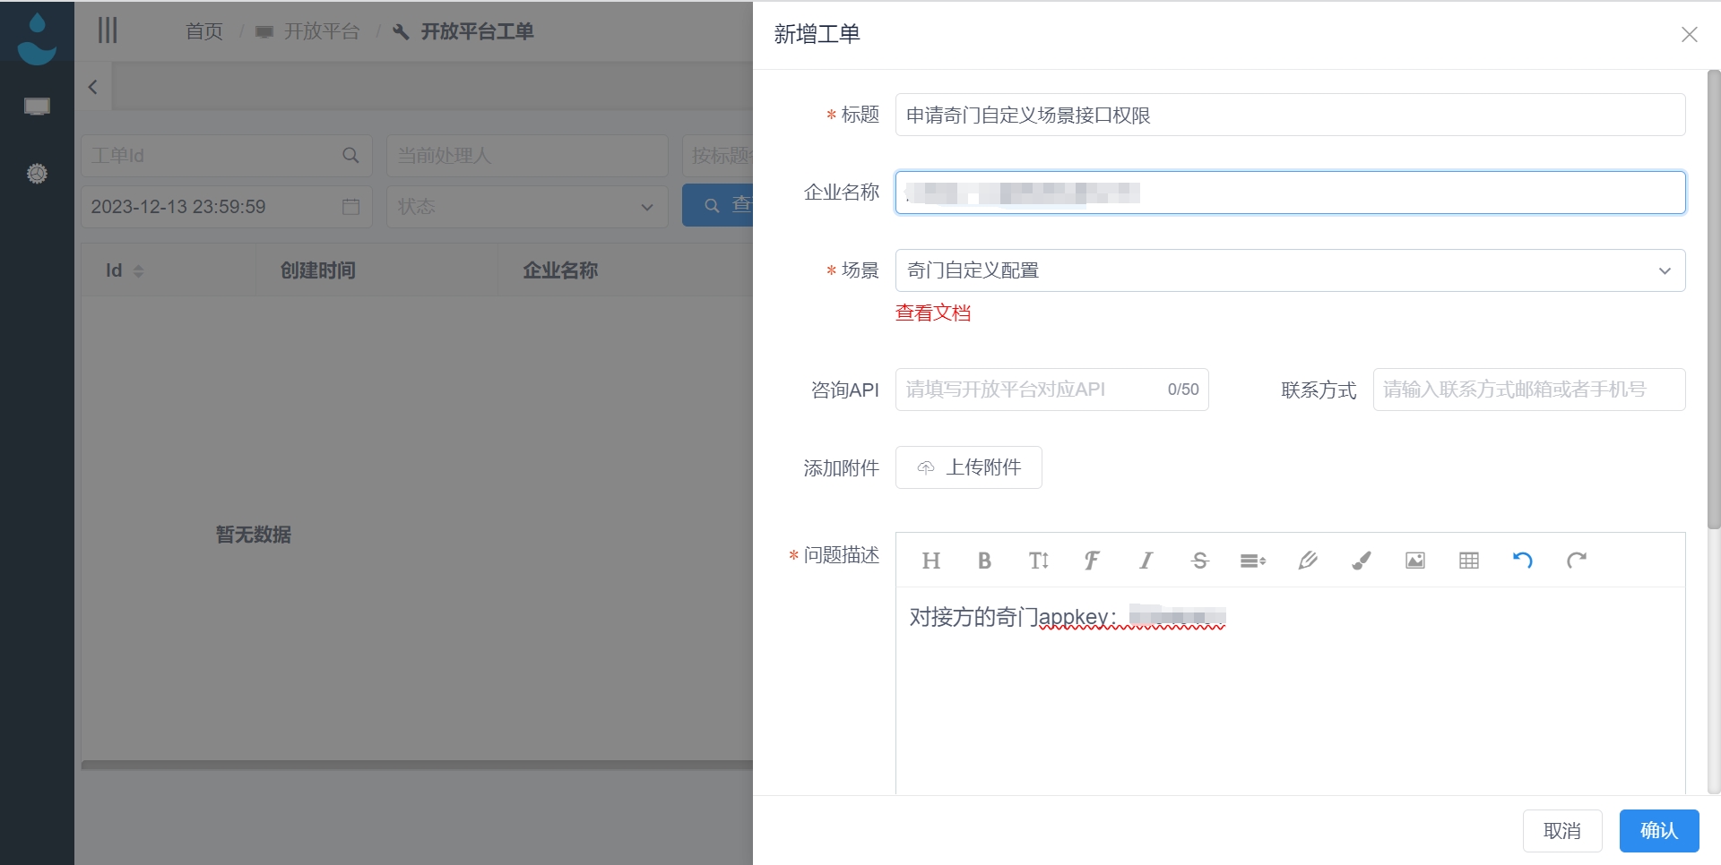Click the 联系方式 contact input field

point(1528,390)
